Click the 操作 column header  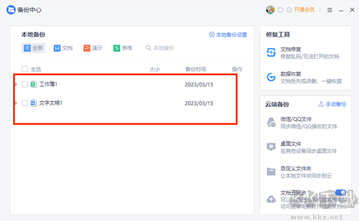(x=237, y=69)
